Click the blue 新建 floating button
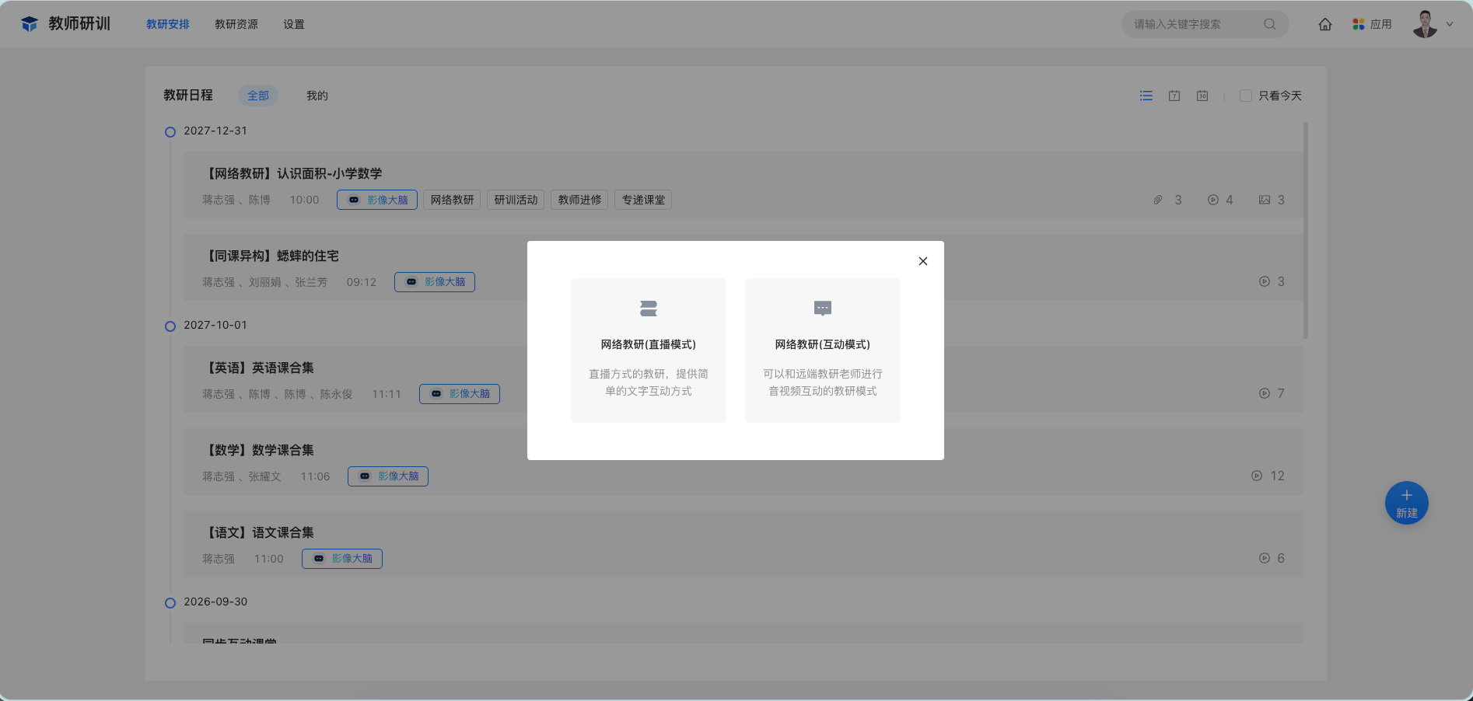 click(x=1406, y=503)
